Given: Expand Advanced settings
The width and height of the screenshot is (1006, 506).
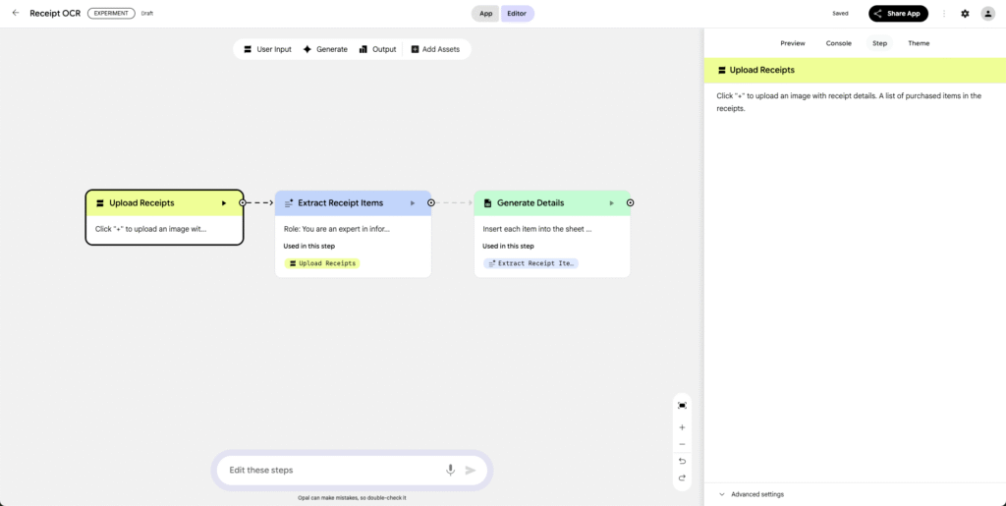Looking at the screenshot, I should pos(752,494).
